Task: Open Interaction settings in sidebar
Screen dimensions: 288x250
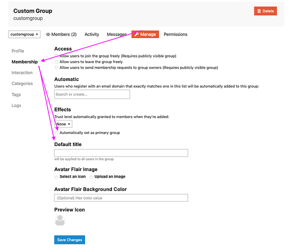Action: coord(22,72)
